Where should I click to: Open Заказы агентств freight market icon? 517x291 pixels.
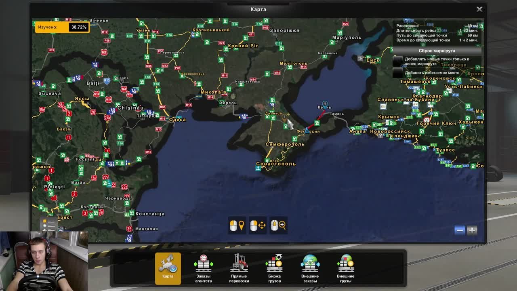[x=203, y=268]
